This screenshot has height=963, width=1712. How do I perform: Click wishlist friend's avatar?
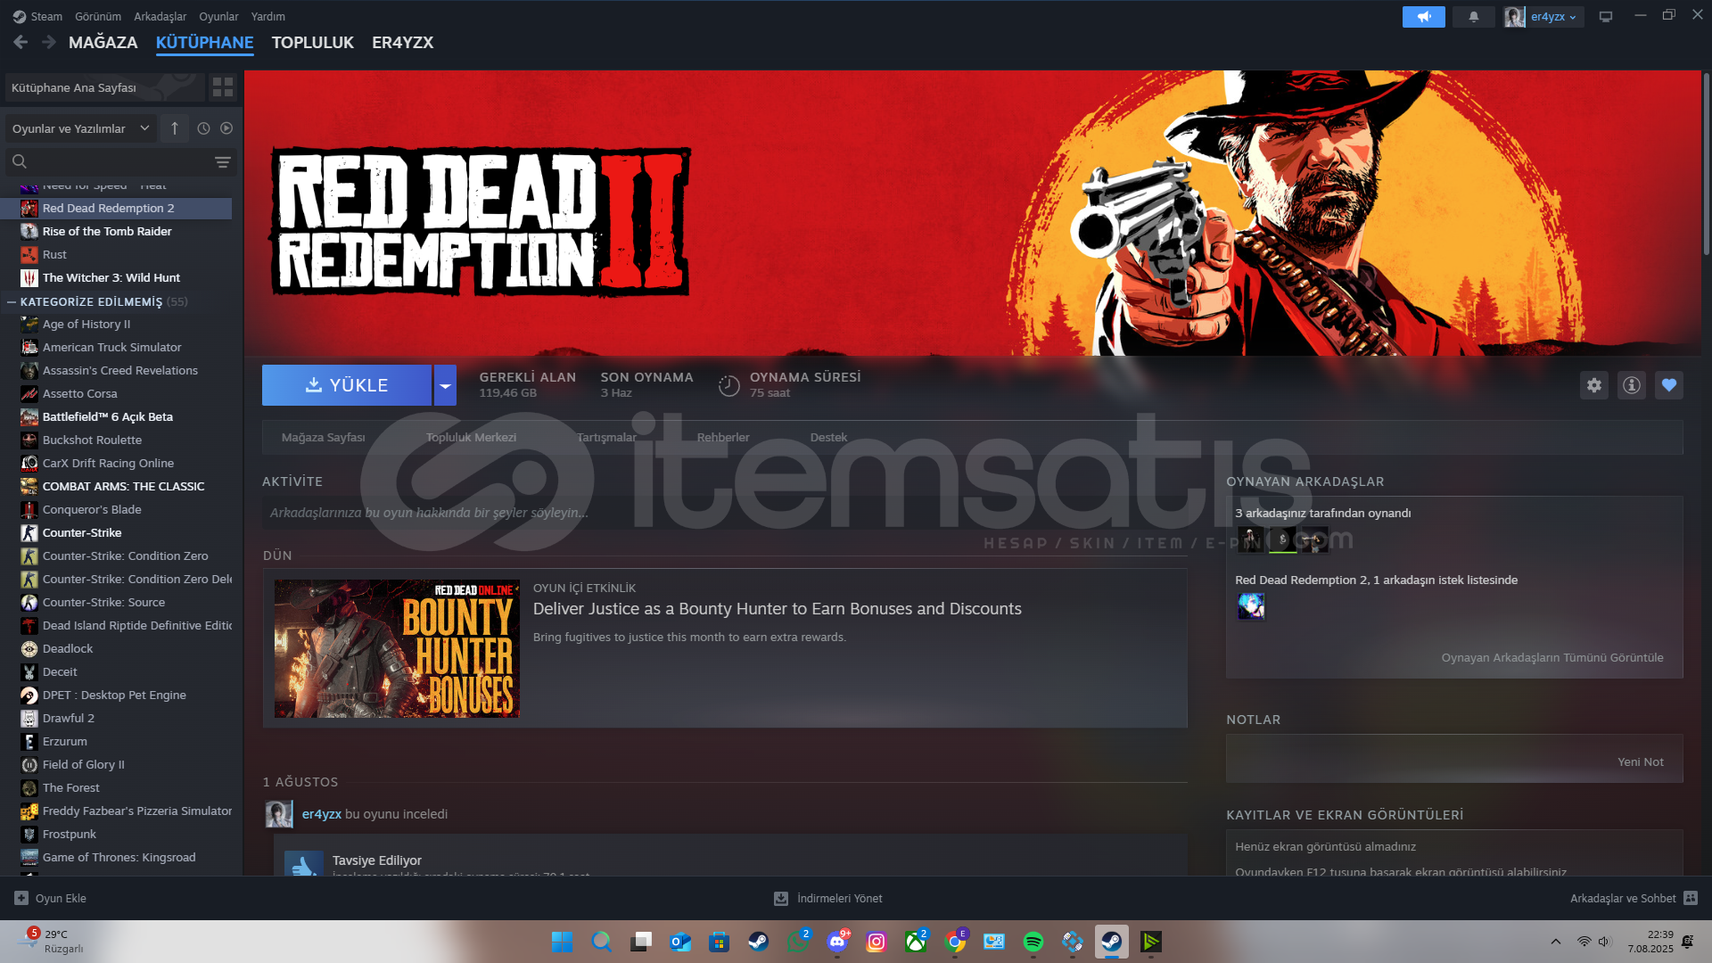coord(1251,606)
